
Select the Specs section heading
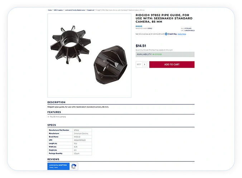coord(52,125)
